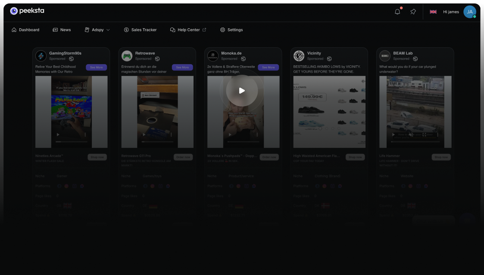Click Shop now on Nineties Arcade
The width and height of the screenshot is (484, 275).
tap(97, 157)
